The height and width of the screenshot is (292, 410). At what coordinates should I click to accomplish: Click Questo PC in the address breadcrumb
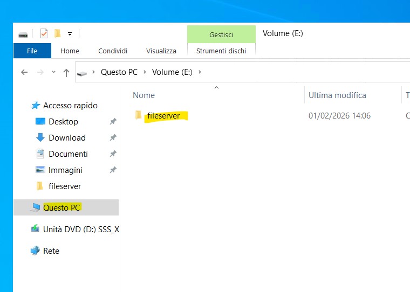pyautogui.click(x=119, y=72)
